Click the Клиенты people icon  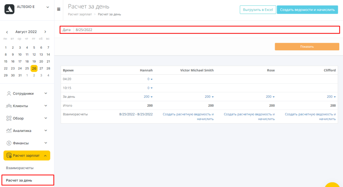pos(9,106)
